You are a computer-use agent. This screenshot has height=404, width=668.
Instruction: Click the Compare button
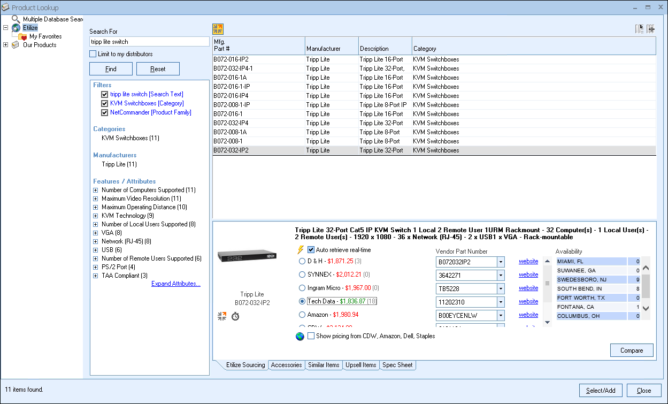(x=632, y=350)
